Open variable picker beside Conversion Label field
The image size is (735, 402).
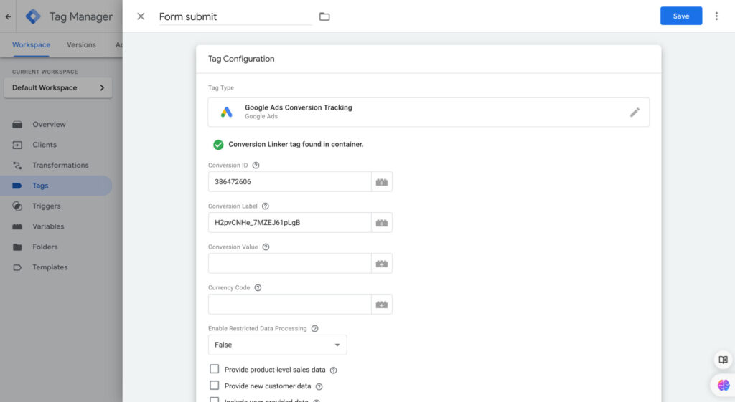[382, 223]
